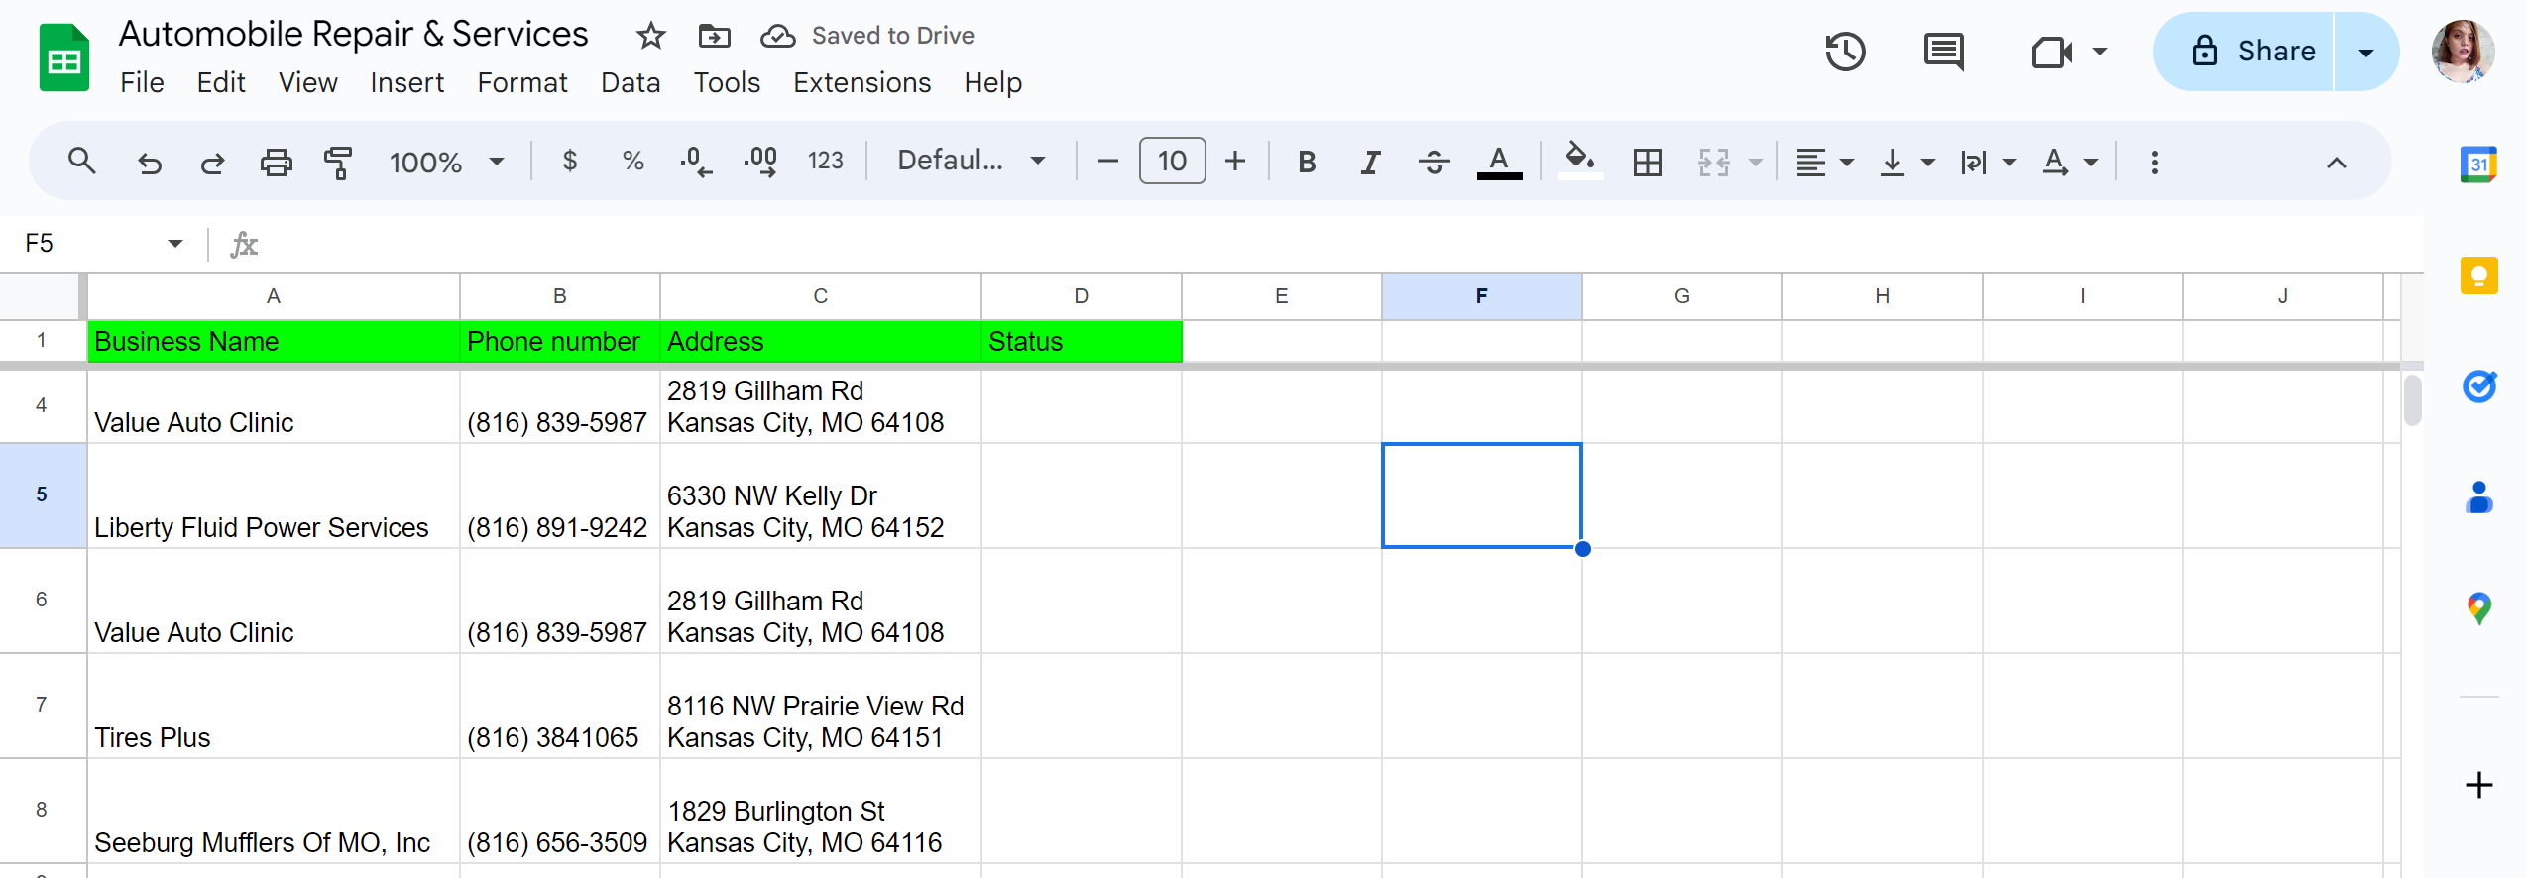Open version history clock icon
2526x878 pixels.
(1845, 52)
